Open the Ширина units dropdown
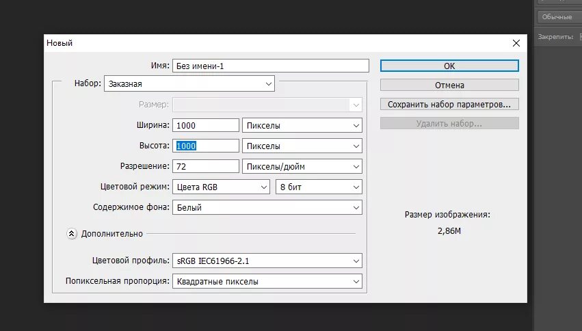Screen dimensions: 582x331 (x=302, y=125)
